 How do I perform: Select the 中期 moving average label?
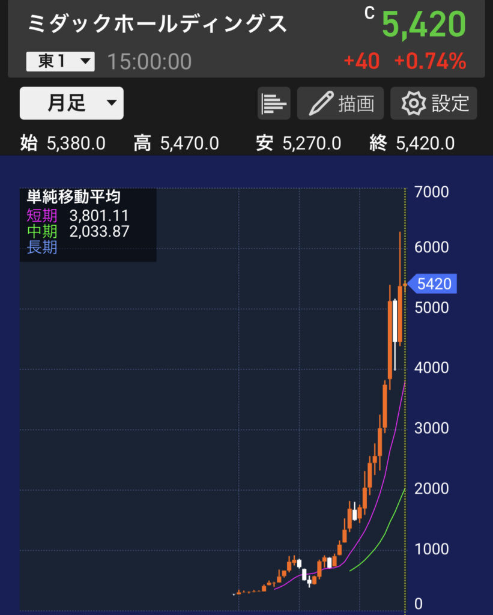[42, 231]
